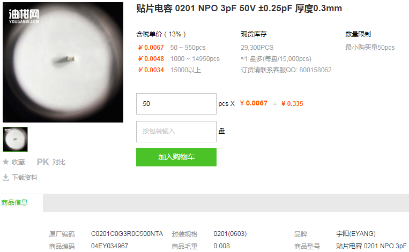Add product to cart with green button
The width and height of the screenshot is (409, 252).
[176, 157]
